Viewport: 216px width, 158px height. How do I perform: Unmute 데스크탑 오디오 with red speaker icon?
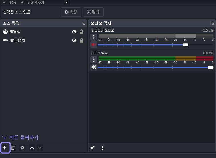pyautogui.click(x=94, y=45)
